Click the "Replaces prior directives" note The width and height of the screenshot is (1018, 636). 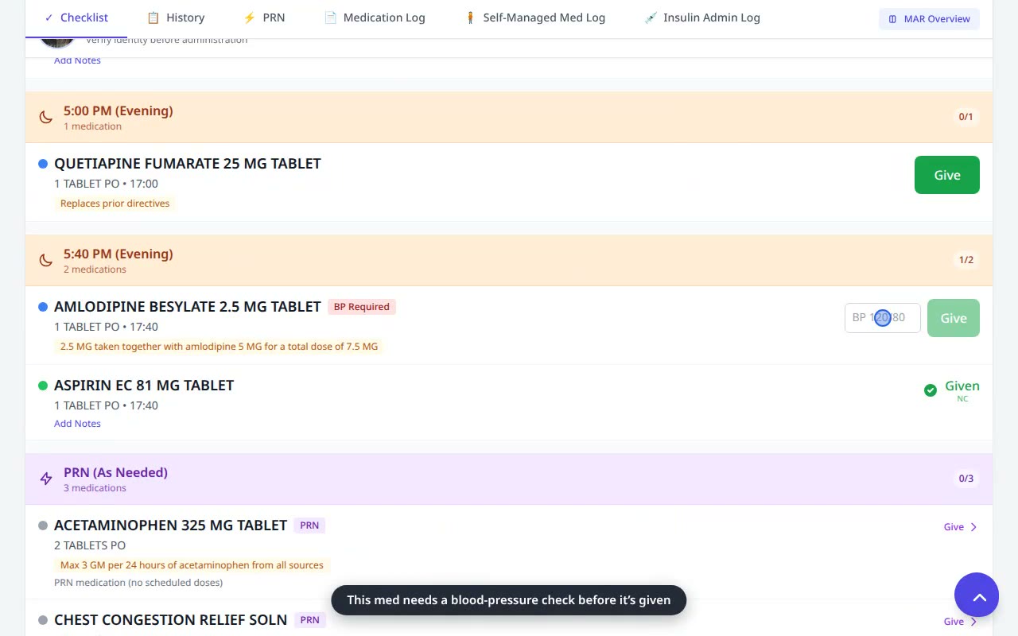coord(115,204)
